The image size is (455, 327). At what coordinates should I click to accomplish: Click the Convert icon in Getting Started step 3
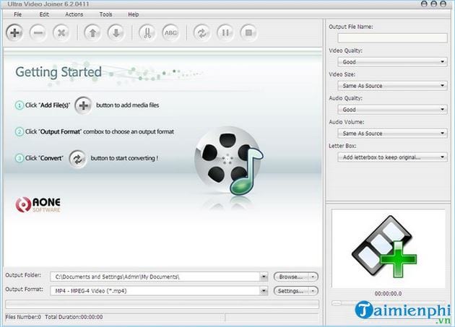[77, 159]
